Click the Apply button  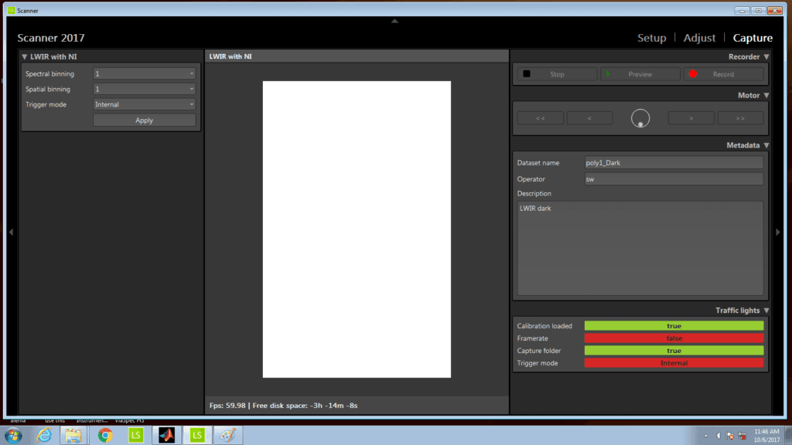click(144, 120)
